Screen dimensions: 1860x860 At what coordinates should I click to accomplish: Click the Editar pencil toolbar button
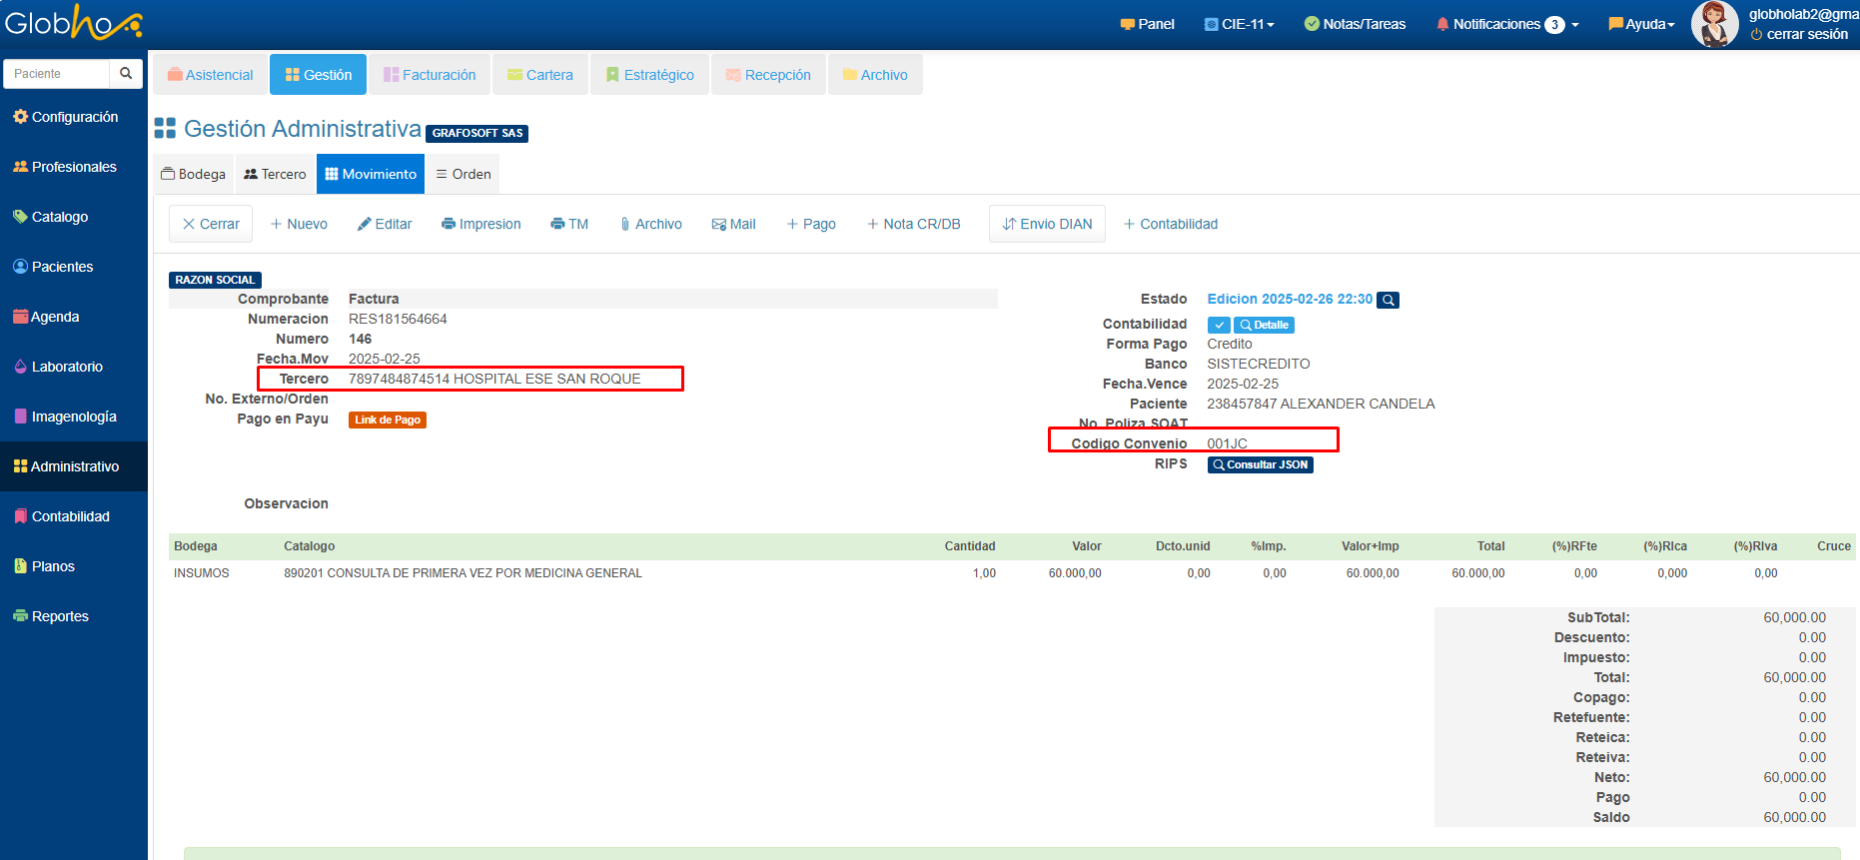pyautogui.click(x=385, y=224)
